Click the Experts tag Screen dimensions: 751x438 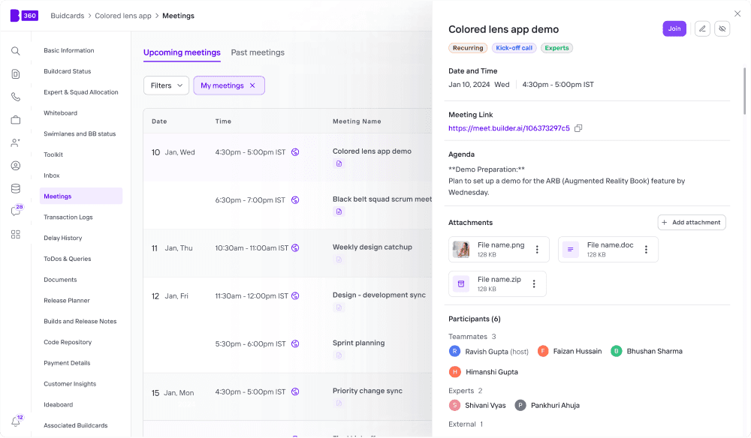557,48
